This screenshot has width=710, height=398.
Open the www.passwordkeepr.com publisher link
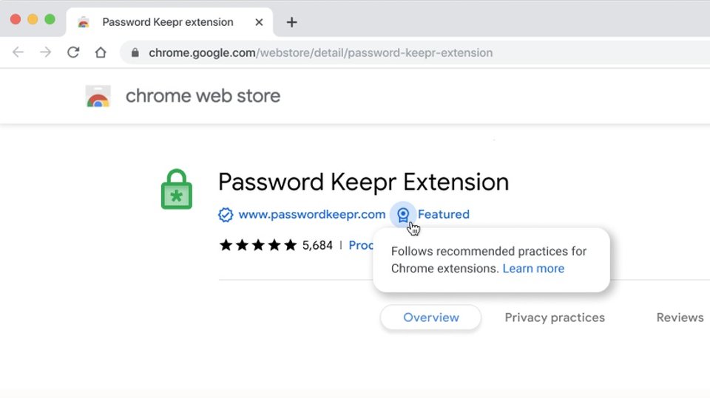312,214
